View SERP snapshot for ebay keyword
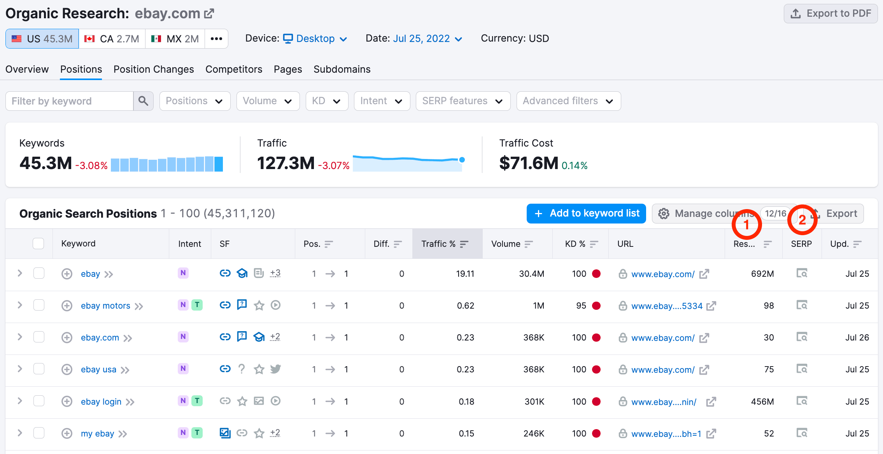 click(802, 273)
